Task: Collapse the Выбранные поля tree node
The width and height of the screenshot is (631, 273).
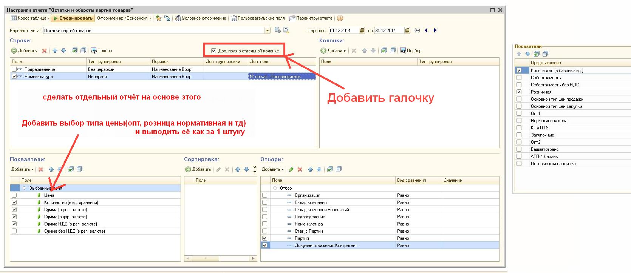Action: (25, 188)
